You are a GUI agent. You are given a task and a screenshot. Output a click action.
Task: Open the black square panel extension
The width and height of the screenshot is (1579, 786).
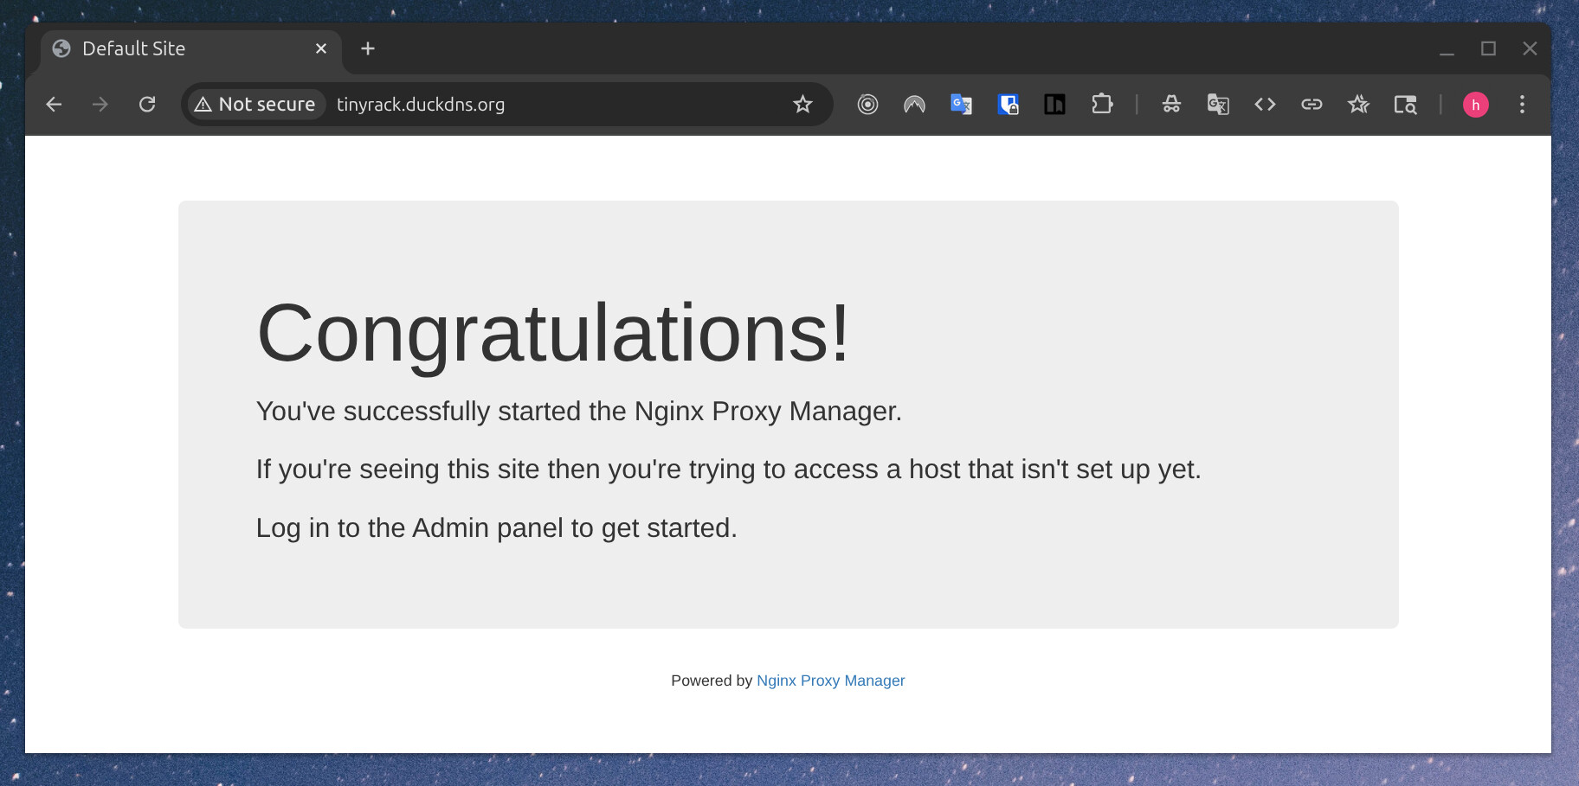click(x=1054, y=105)
